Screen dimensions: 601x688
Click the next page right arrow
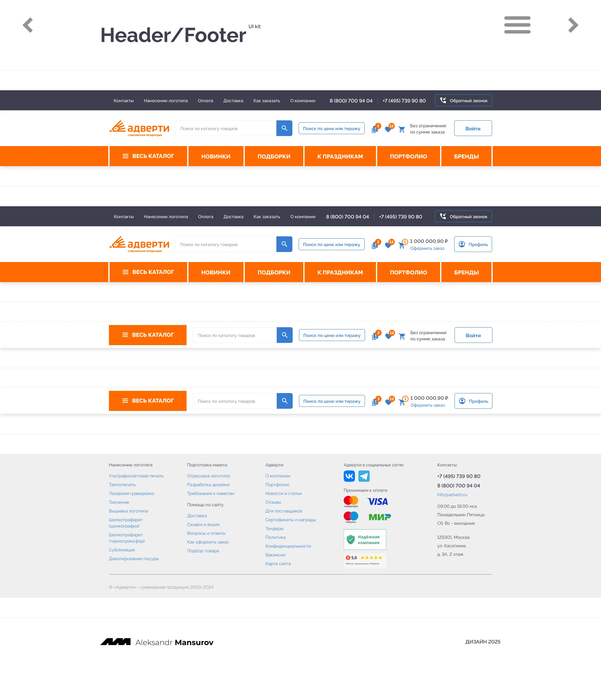(573, 25)
